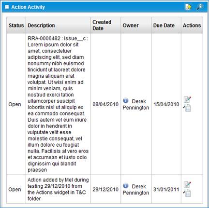
Task: Click the new action icon in header
Action: click(188, 7)
